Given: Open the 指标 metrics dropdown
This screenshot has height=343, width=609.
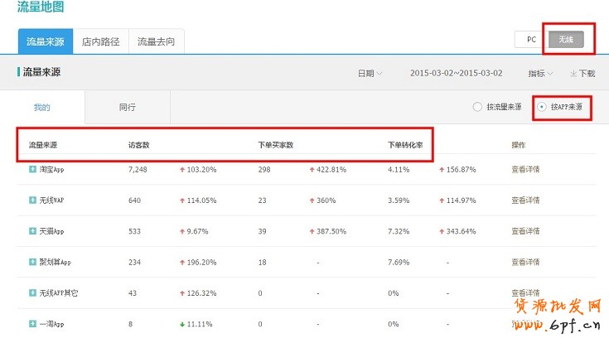Looking at the screenshot, I should [x=541, y=74].
